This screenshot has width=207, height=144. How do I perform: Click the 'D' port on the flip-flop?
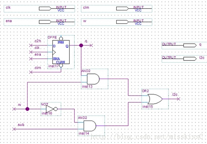54,46
